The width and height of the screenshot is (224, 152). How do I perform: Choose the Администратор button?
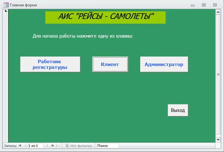tap(164, 64)
